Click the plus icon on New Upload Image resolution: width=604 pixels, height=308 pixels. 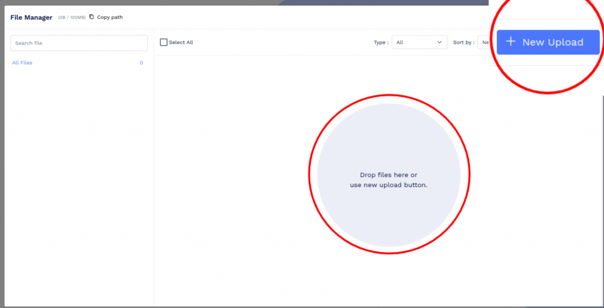pos(511,42)
